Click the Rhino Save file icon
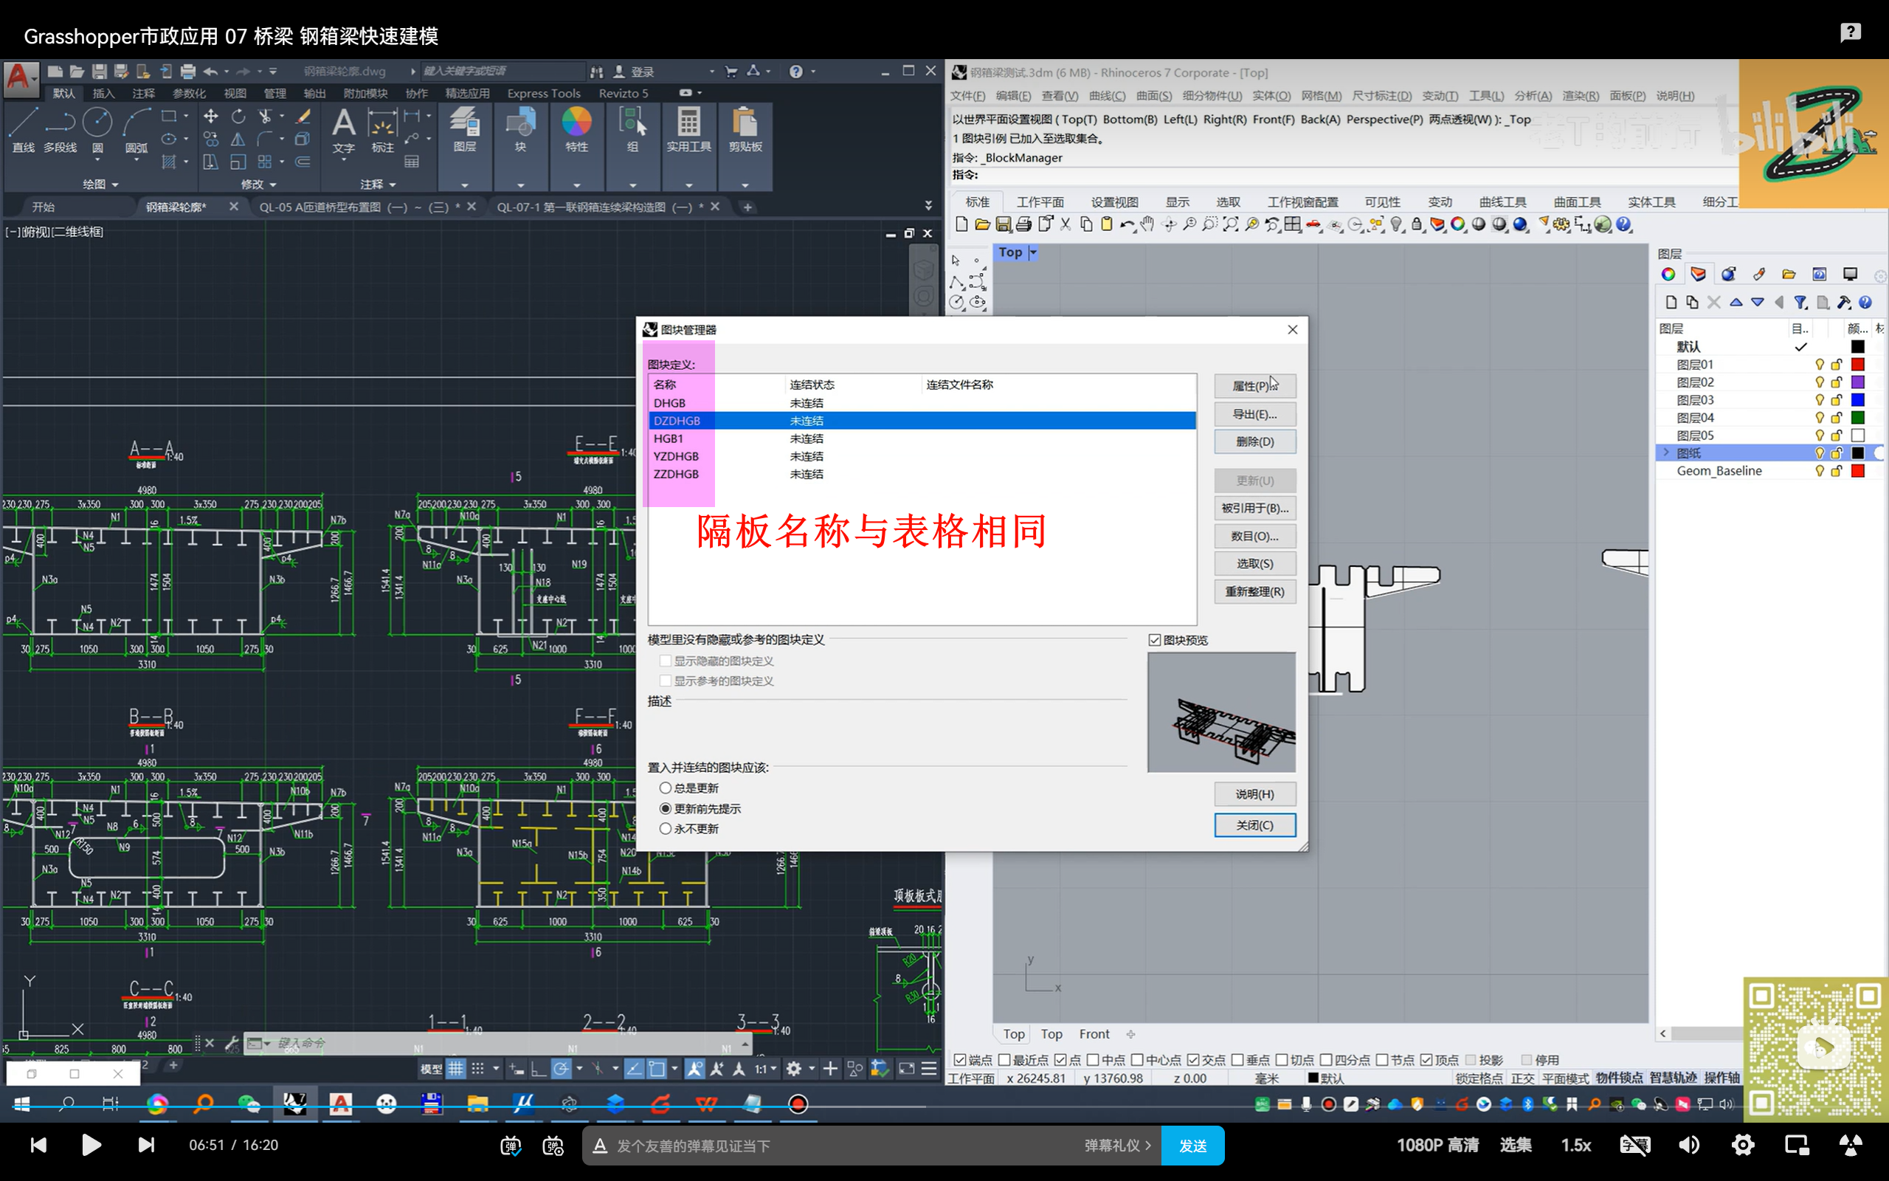Screen dimensions: 1889x1181 [1003, 225]
